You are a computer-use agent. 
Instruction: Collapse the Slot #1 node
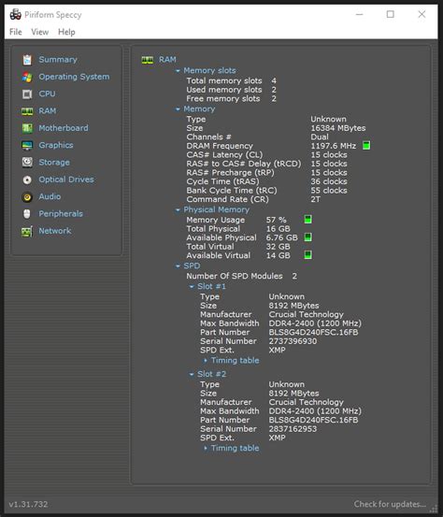(192, 286)
